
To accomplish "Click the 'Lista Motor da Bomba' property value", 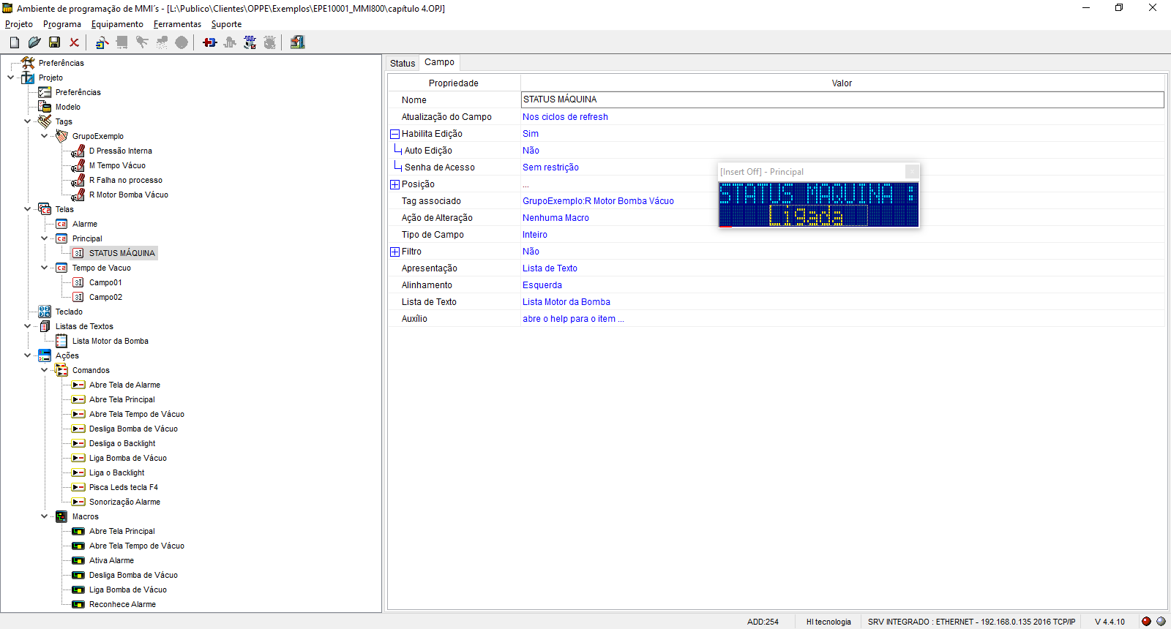I will [566, 302].
